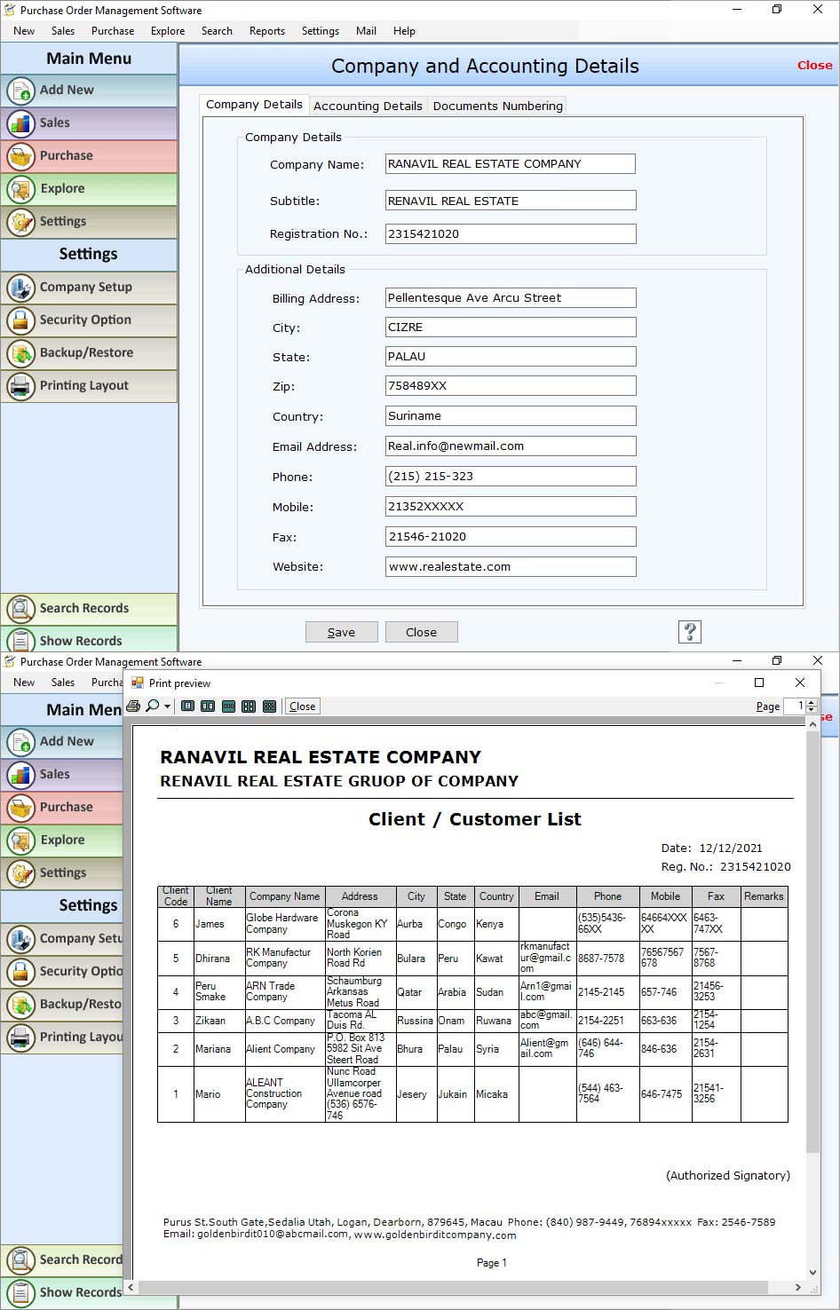
Task: Open the Add New records screen
Action: pyautogui.click(x=65, y=90)
